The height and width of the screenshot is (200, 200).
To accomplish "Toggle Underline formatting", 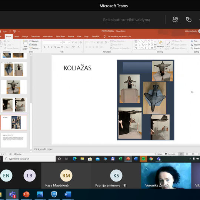I will 51,47.
